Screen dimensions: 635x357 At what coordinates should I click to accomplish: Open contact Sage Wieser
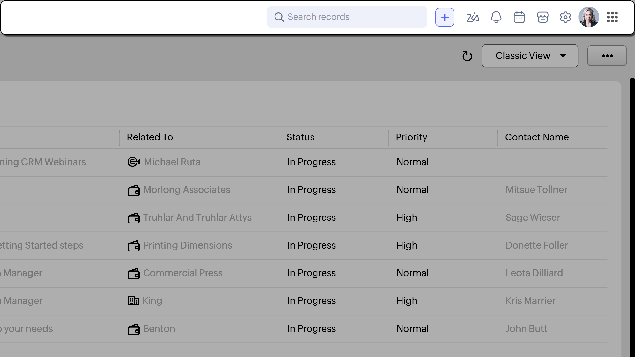tap(532, 218)
